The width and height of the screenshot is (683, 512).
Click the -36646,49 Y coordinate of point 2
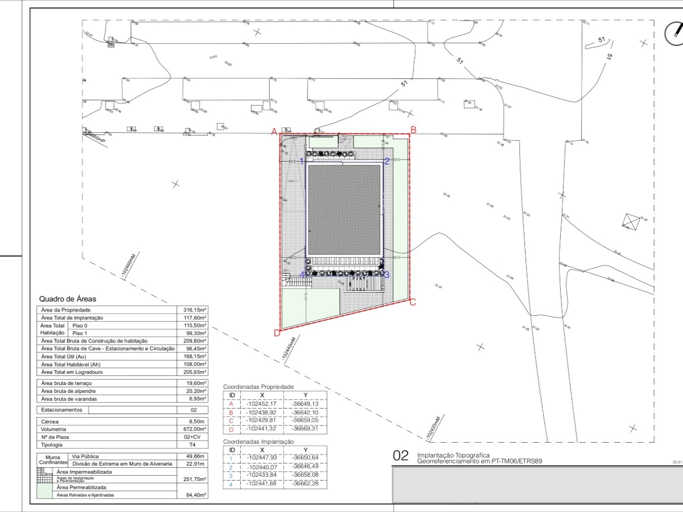point(305,467)
